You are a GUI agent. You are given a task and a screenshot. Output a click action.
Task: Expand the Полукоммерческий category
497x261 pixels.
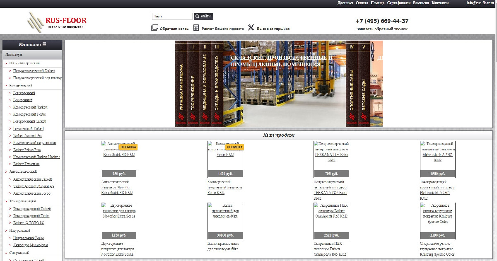tap(24, 63)
